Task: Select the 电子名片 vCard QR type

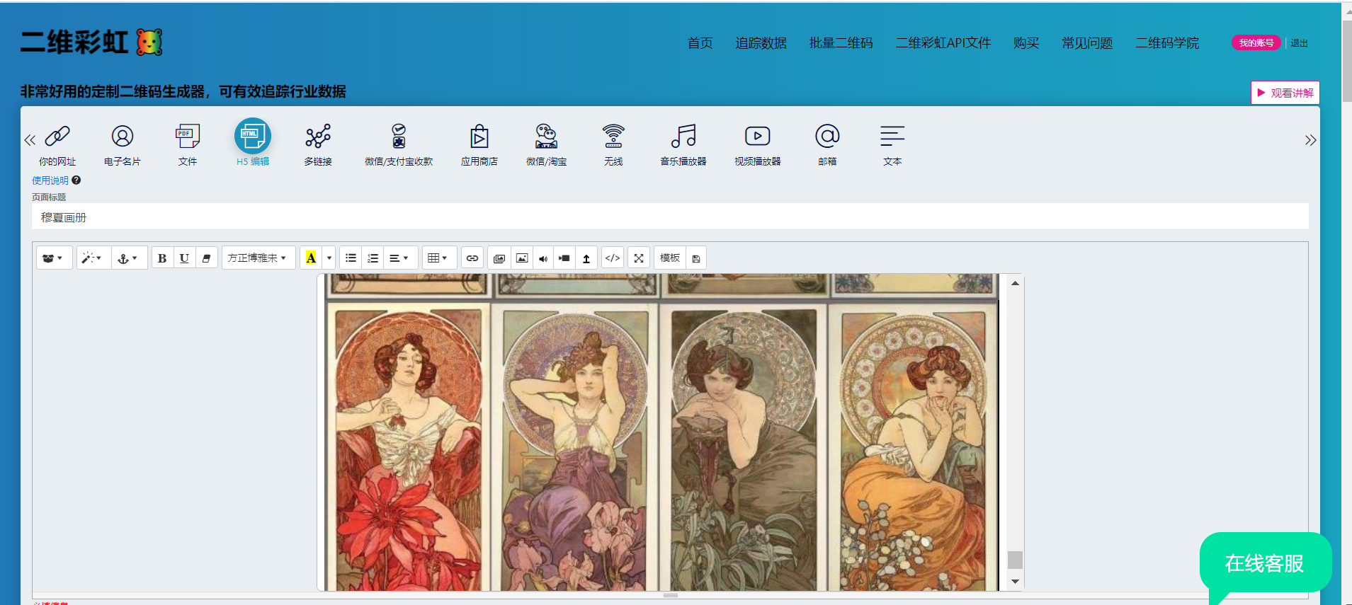Action: 123,146
